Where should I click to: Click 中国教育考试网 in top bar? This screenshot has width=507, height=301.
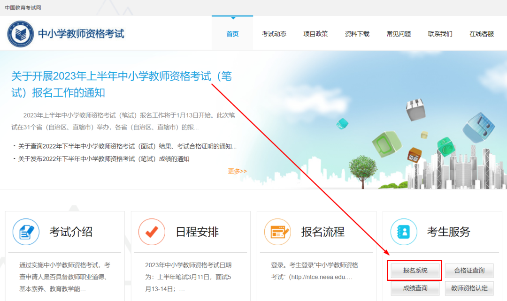[x=23, y=8]
